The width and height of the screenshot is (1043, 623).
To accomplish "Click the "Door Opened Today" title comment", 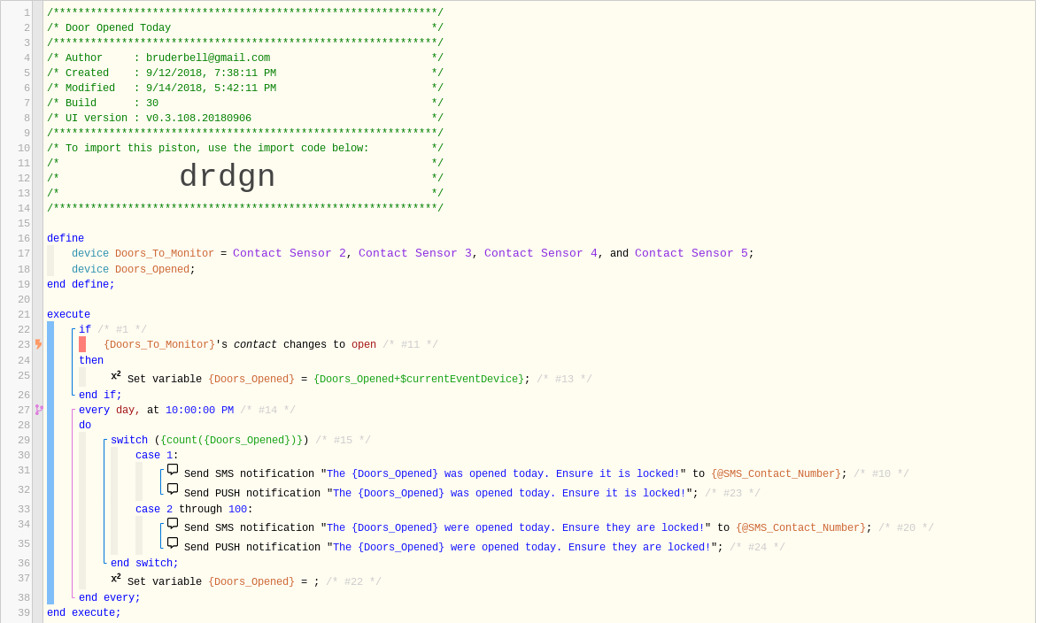I will click(x=118, y=28).
